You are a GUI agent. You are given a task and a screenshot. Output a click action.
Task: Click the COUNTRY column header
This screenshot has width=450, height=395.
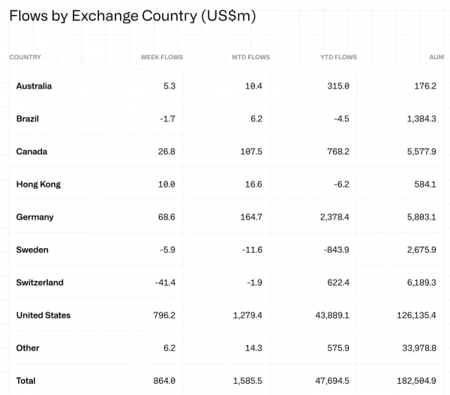tap(25, 57)
